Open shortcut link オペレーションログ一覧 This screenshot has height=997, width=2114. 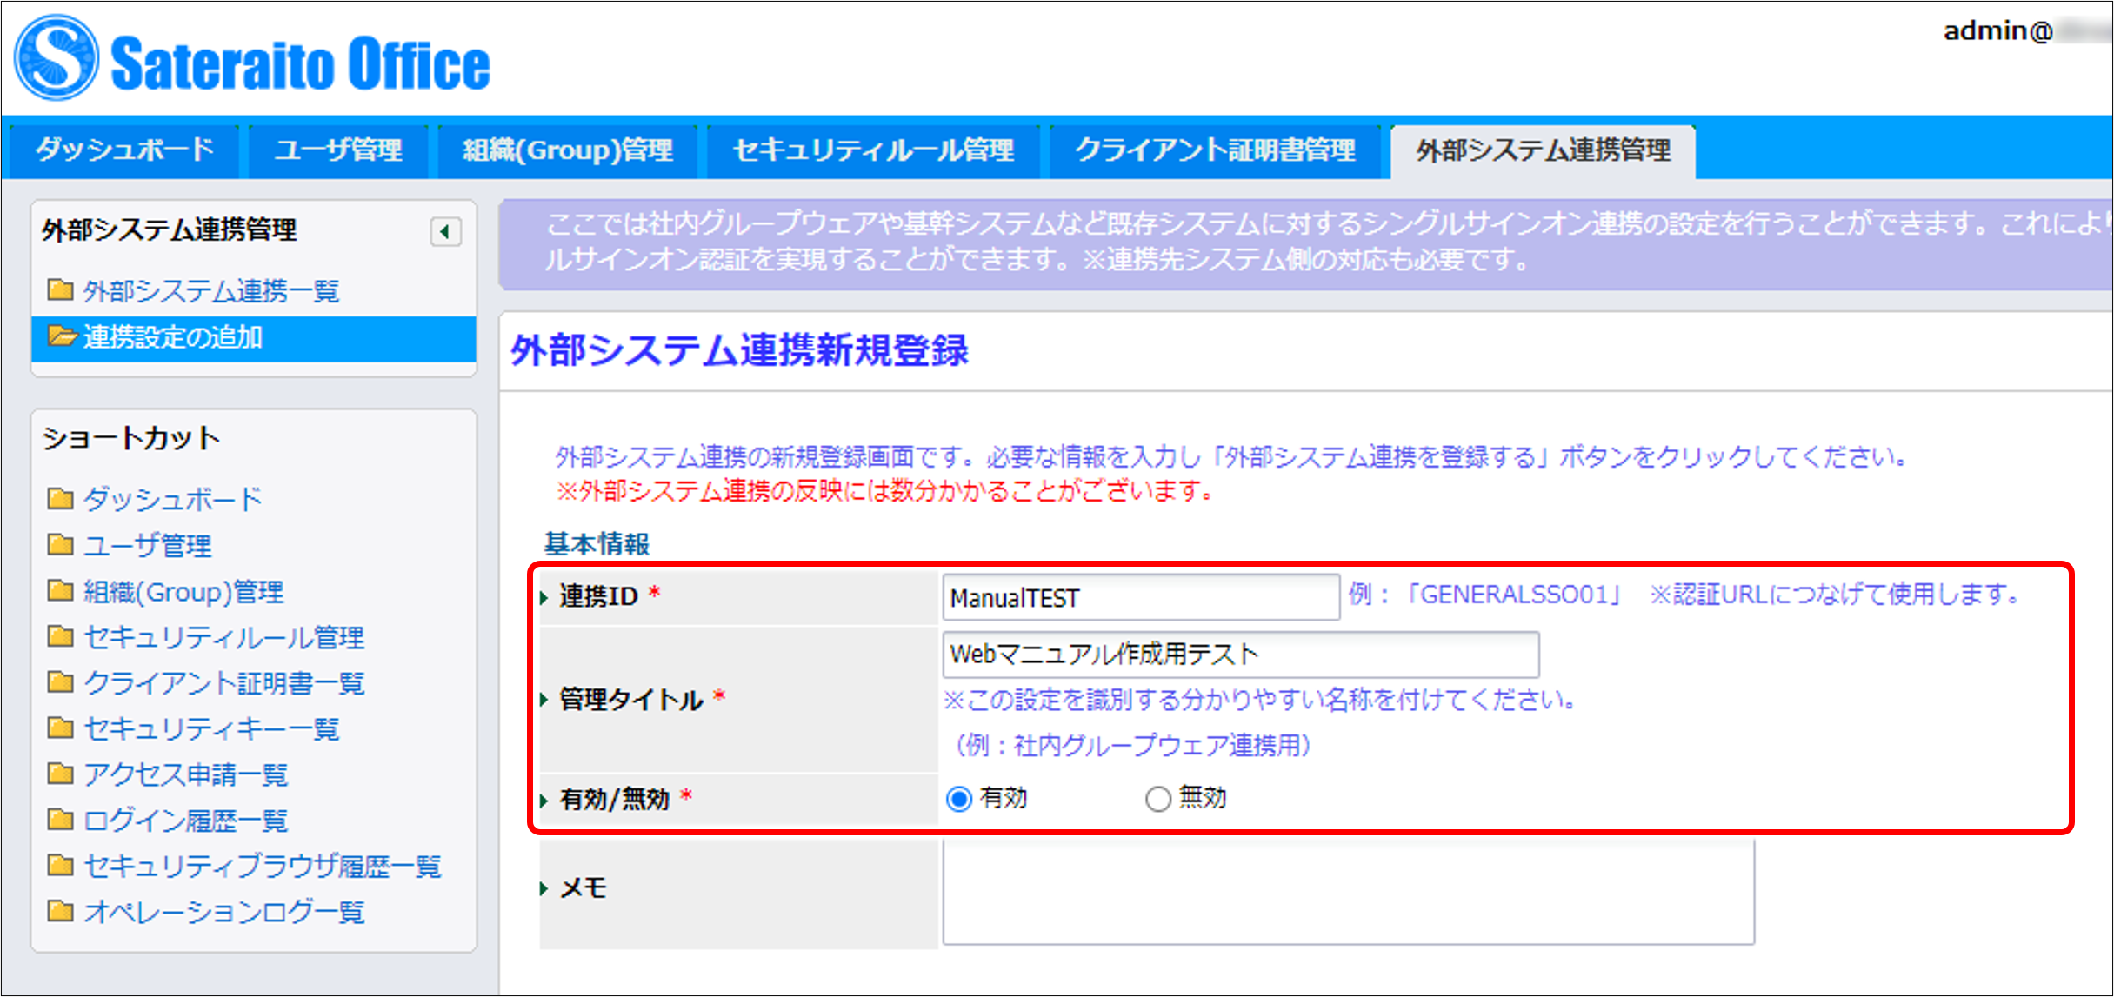[223, 912]
